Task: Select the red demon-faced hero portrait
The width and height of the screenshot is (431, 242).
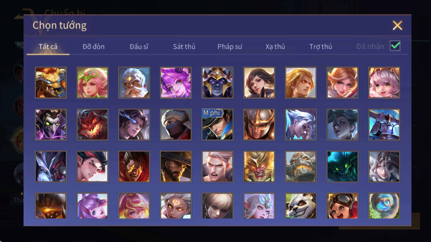Action: pos(93,125)
